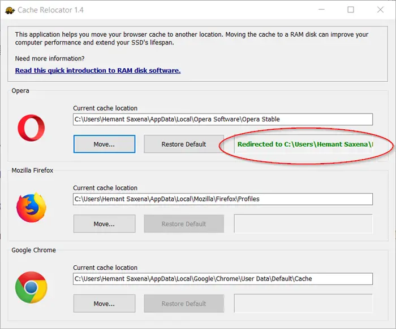Select the Opera current cache location field
This screenshot has height=329, width=396.
pyautogui.click(x=223, y=120)
